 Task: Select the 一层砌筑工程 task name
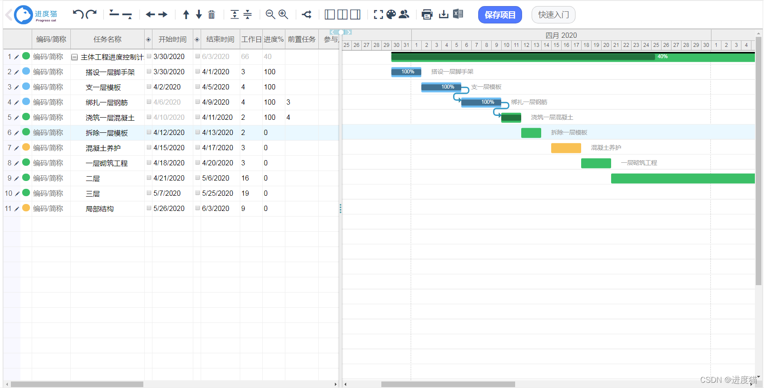[106, 163]
